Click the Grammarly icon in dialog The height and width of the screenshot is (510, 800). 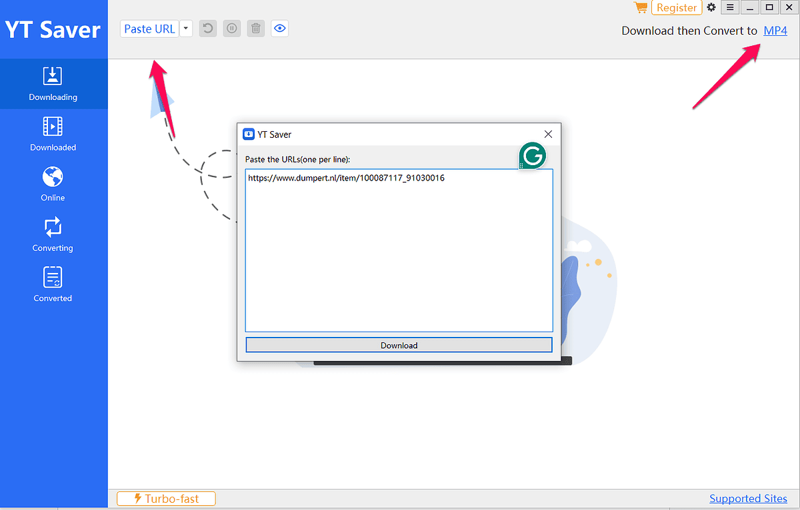532,156
